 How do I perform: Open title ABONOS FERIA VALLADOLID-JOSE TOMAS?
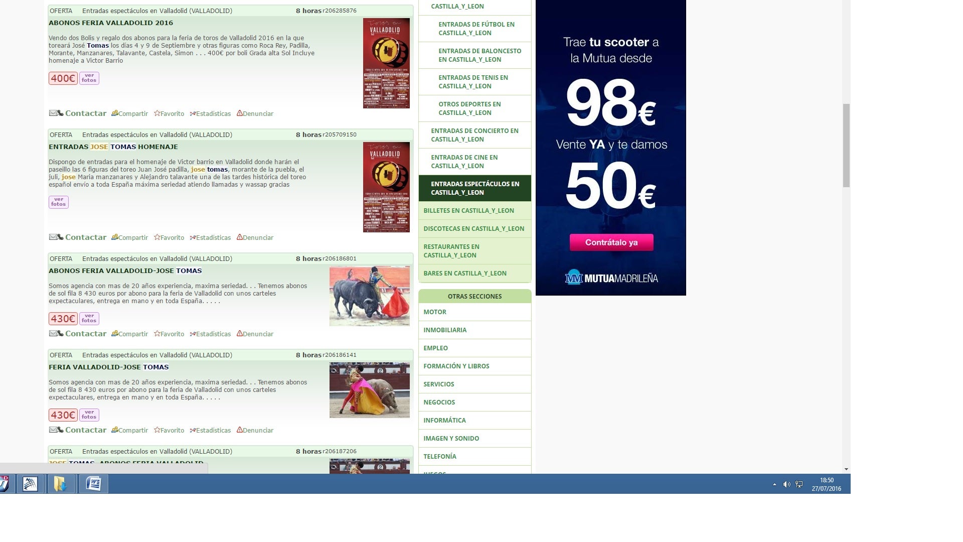tap(125, 271)
